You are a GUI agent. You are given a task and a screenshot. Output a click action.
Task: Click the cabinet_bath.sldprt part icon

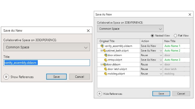[x=105, y=51]
